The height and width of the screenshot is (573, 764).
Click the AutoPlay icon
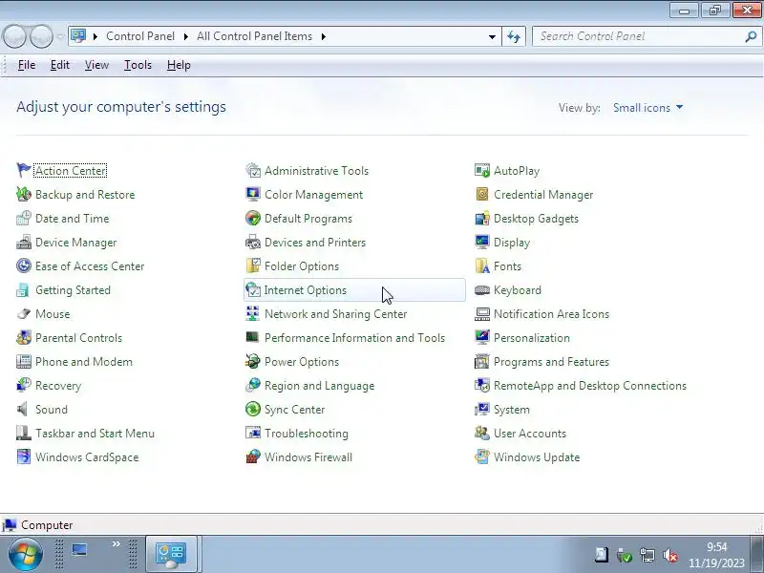click(x=482, y=171)
